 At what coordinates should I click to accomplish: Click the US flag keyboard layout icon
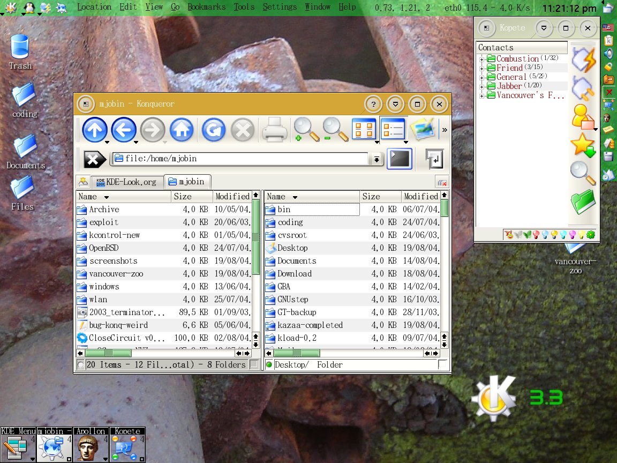608,27
